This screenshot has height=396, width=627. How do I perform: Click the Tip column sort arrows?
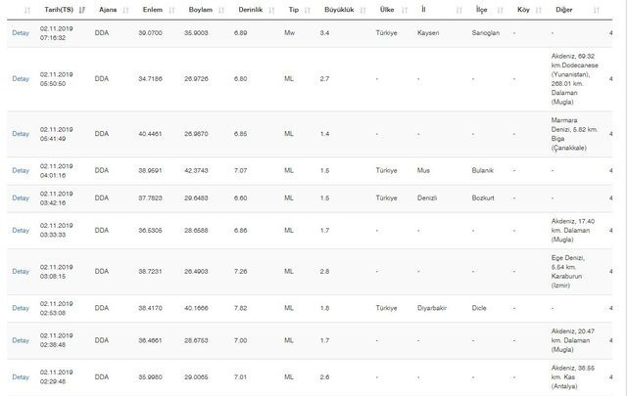[310, 9]
